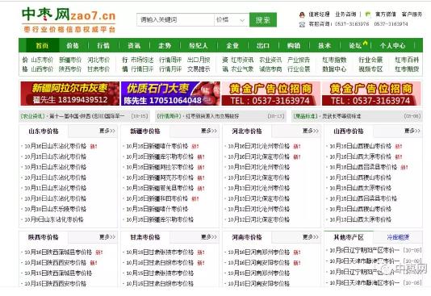Open the 价格 nav menu item
431x296 pixels.
73,45
